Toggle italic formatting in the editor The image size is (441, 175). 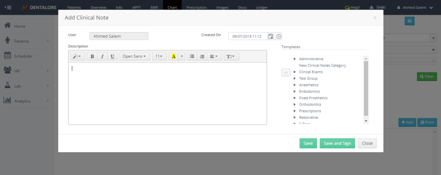(102, 56)
